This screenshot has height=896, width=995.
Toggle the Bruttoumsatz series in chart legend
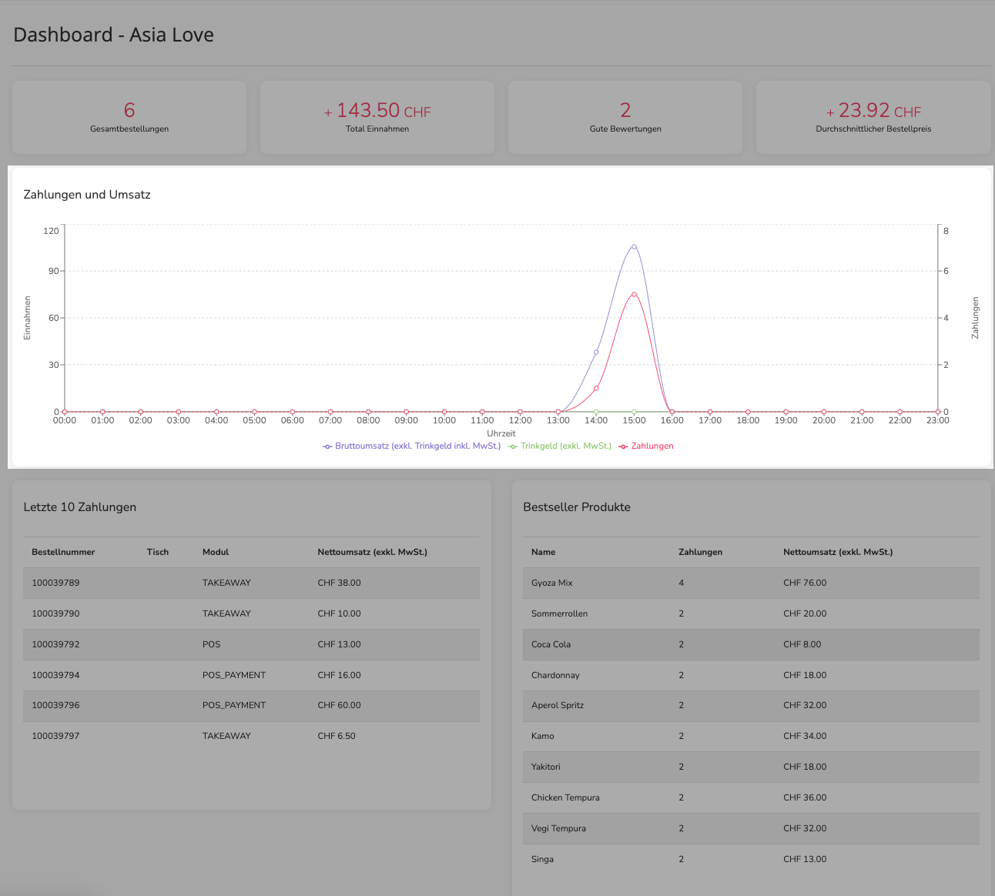(x=411, y=446)
